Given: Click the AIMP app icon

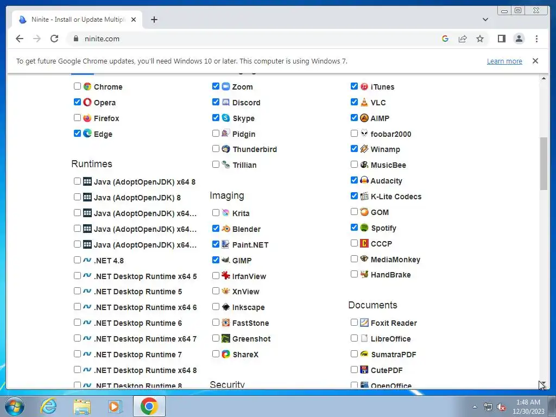Looking at the screenshot, I should (x=364, y=118).
